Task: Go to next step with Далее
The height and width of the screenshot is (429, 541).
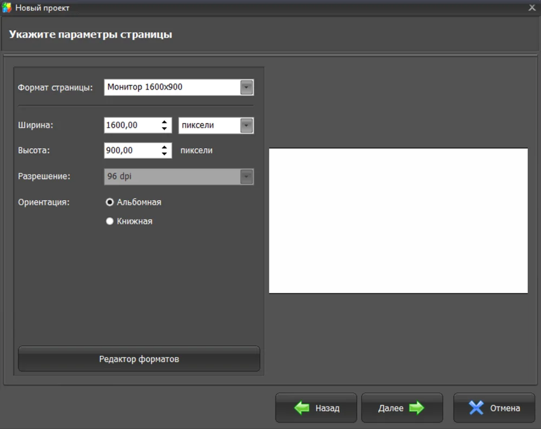Action: (402, 407)
